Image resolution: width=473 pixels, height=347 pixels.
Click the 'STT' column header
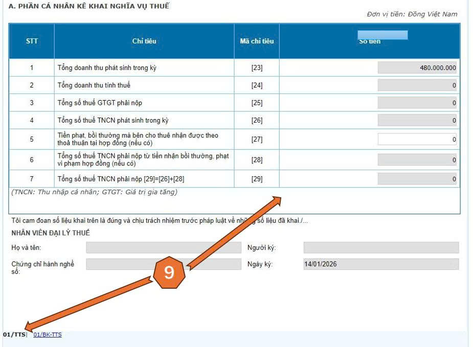coord(32,41)
